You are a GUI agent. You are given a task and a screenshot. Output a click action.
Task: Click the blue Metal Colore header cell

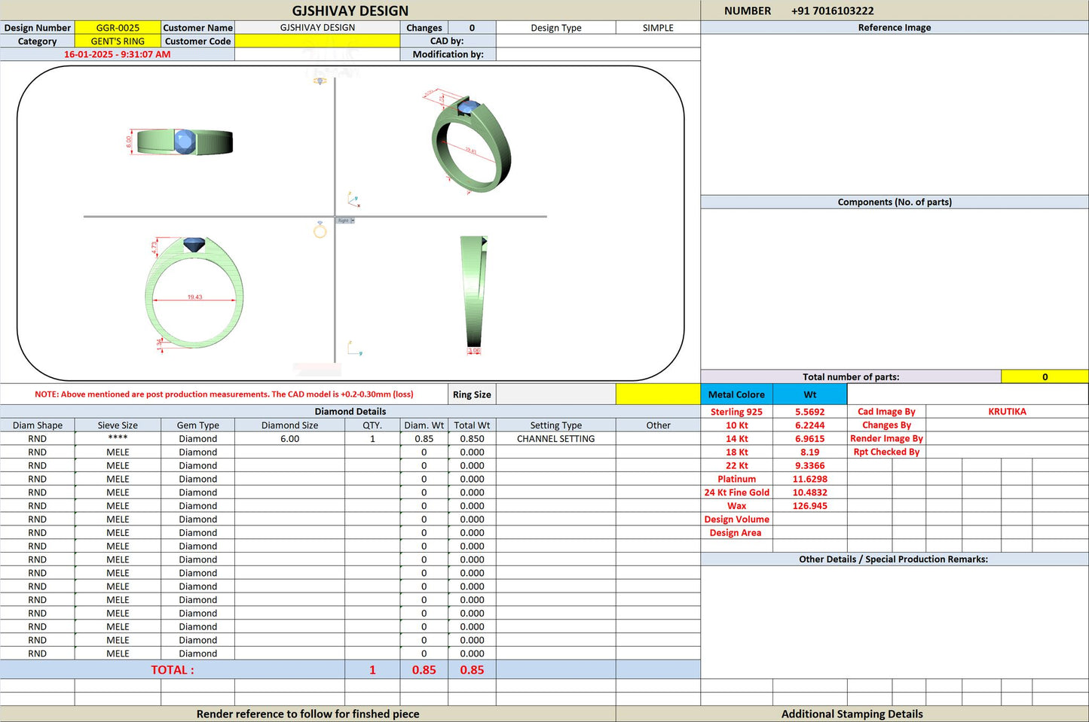click(736, 394)
